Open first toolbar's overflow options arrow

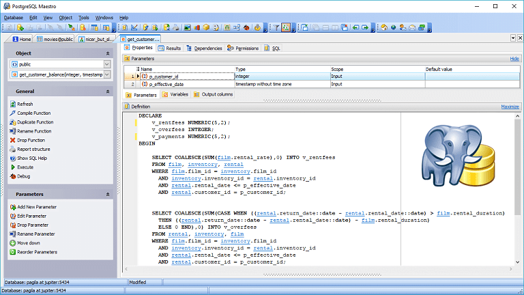(114, 28)
